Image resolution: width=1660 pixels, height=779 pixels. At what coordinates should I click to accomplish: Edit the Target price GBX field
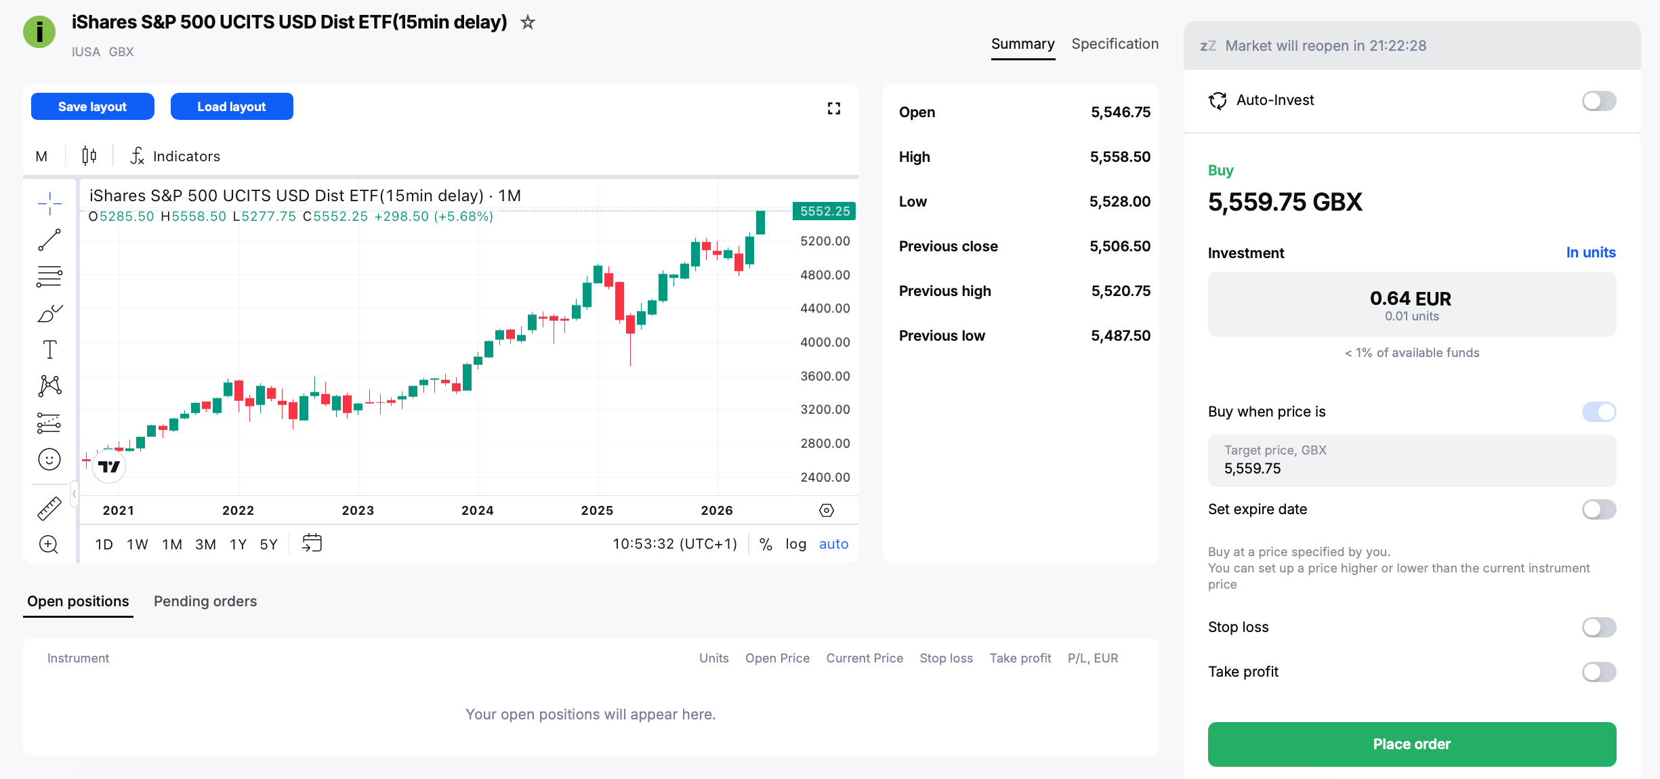[x=1412, y=461]
